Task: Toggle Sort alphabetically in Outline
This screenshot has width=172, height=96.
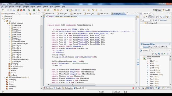Action: tap(156, 54)
